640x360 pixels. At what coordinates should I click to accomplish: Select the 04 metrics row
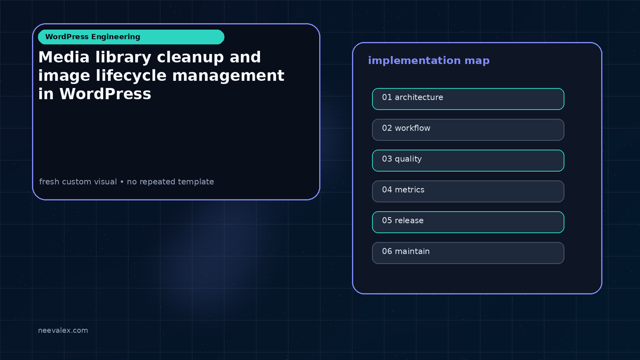(468, 191)
